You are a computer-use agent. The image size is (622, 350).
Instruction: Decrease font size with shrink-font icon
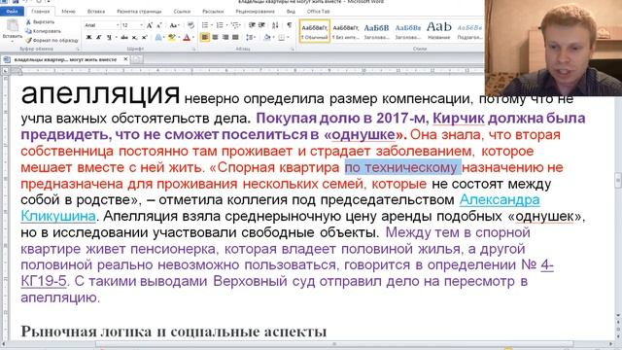(159, 25)
